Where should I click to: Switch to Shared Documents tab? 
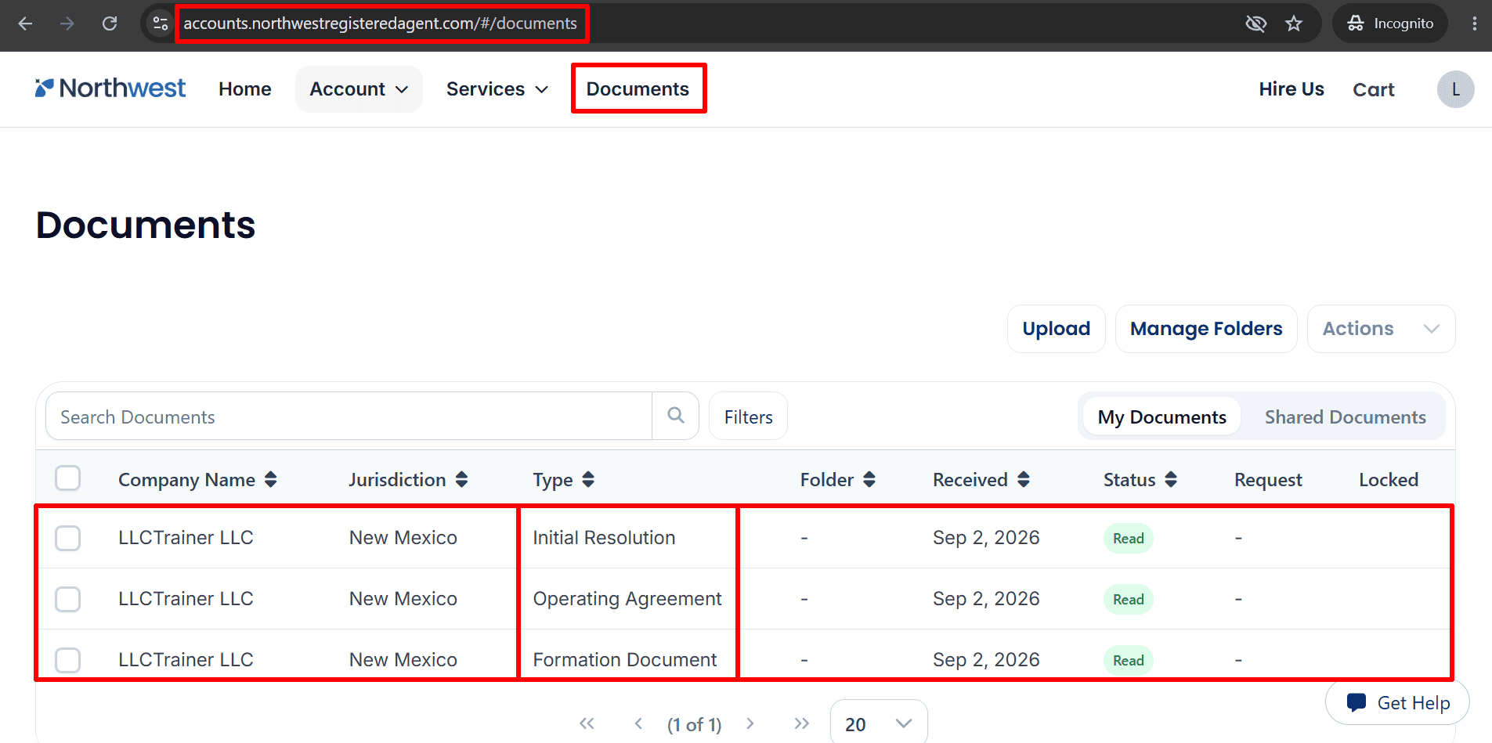(x=1345, y=417)
